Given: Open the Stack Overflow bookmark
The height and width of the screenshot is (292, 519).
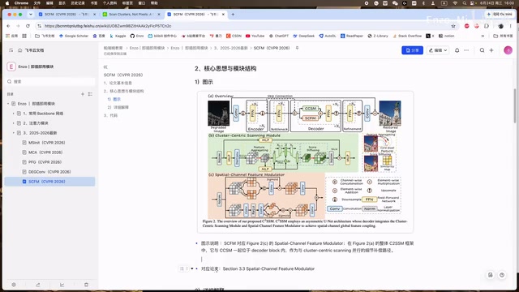Looking at the screenshot, I should 407,36.
